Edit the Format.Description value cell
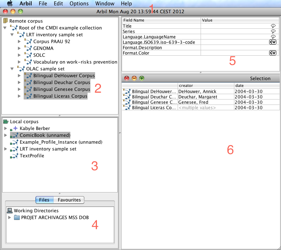Screen dimensions: 281x250 pos(240,47)
